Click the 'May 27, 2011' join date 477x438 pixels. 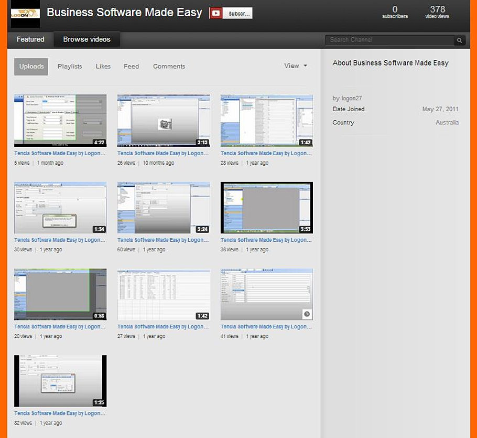click(x=440, y=109)
